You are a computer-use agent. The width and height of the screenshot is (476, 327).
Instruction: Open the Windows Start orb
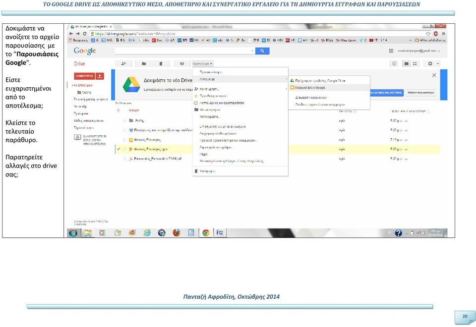pyautogui.click(x=73, y=233)
